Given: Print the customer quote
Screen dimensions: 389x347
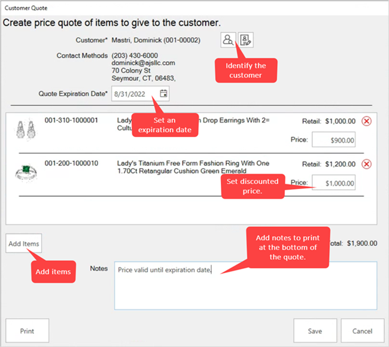Looking at the screenshot, I should pos(27,331).
